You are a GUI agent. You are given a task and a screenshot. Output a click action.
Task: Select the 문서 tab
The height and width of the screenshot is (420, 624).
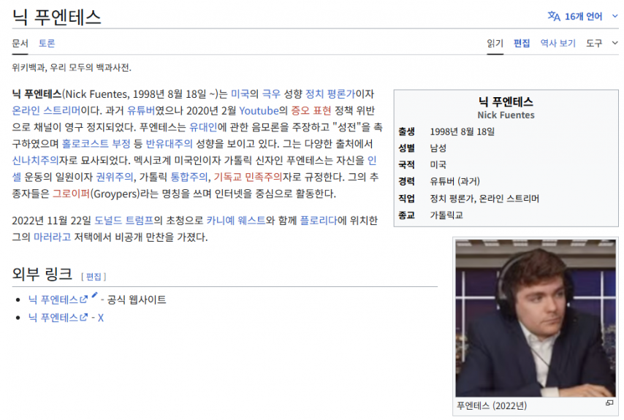click(x=20, y=43)
